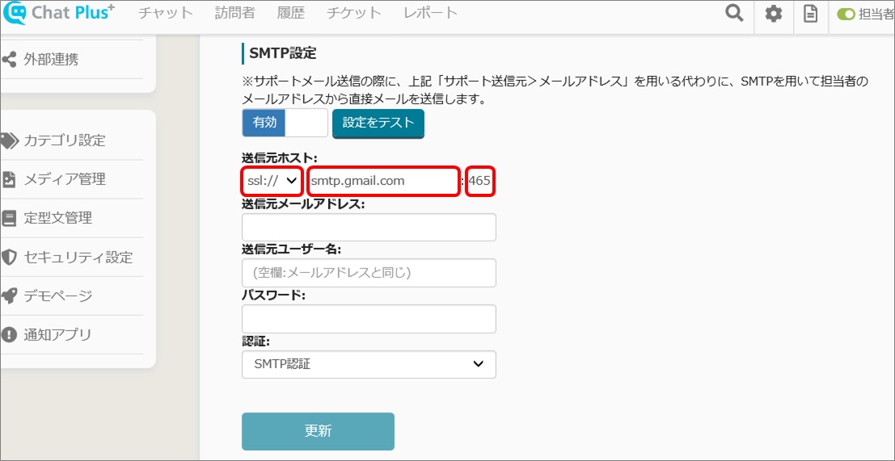The width and height of the screenshot is (895, 461).
Task: Toggle the SMTP 有効 switch
Action: pyautogui.click(x=285, y=123)
